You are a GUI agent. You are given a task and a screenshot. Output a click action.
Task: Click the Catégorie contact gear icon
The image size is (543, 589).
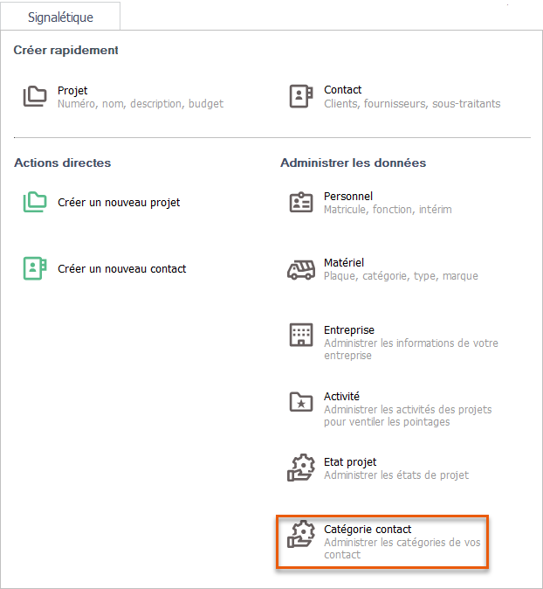(x=300, y=535)
